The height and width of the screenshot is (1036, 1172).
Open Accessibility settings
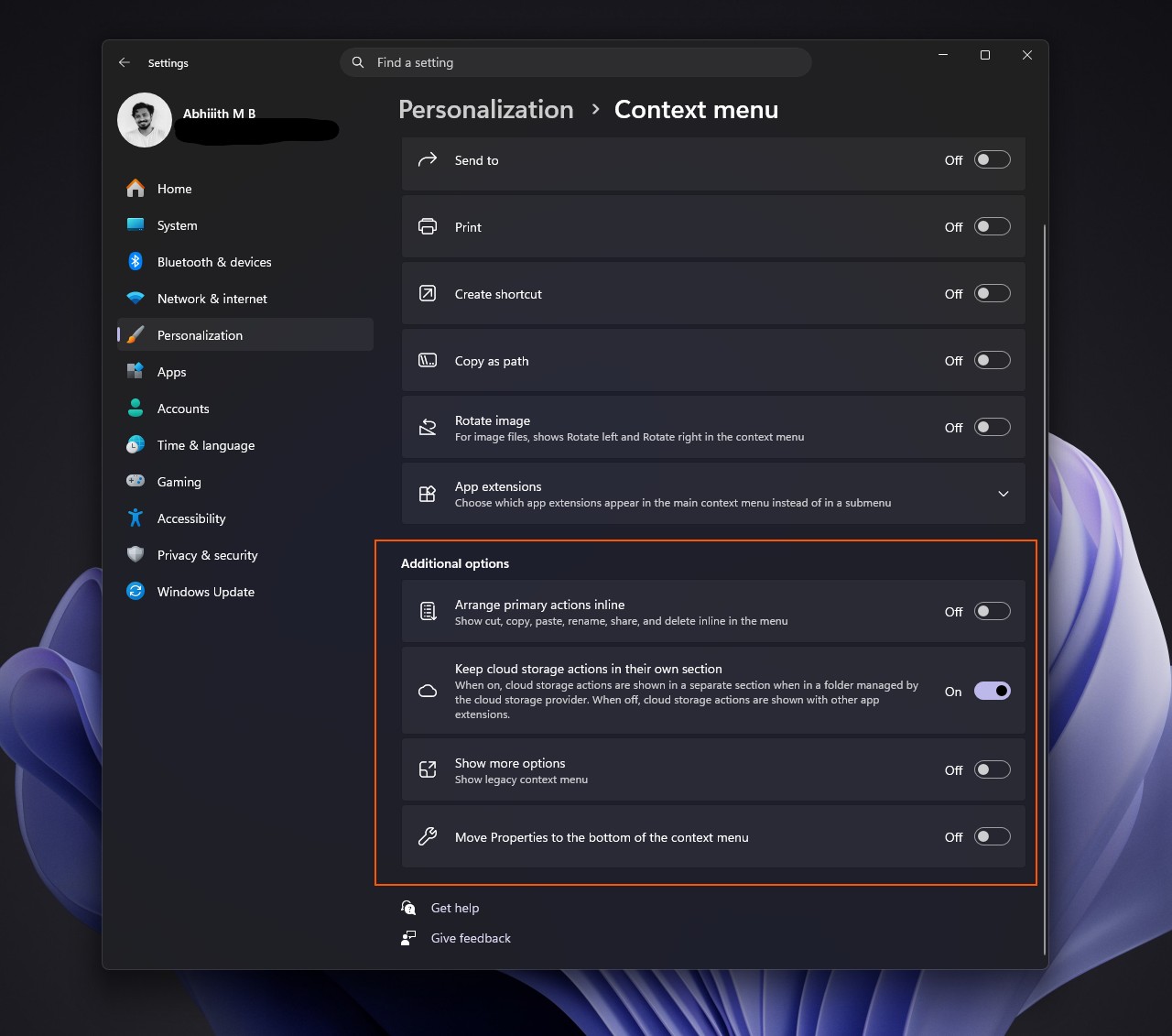click(x=245, y=518)
